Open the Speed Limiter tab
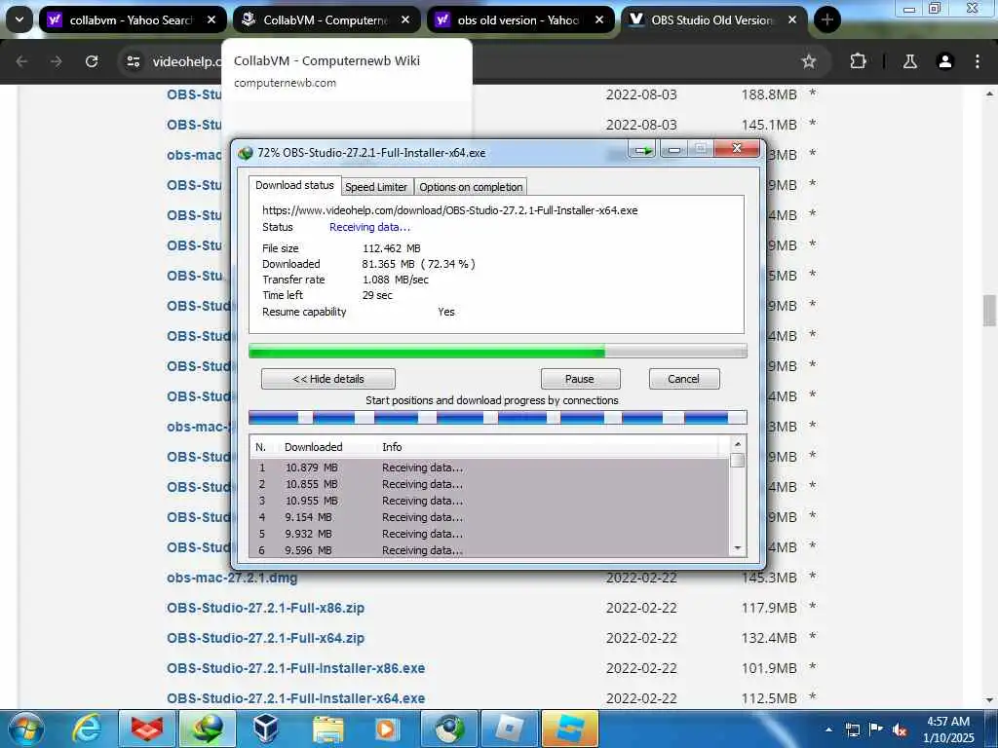The image size is (998, 748). coord(376,187)
